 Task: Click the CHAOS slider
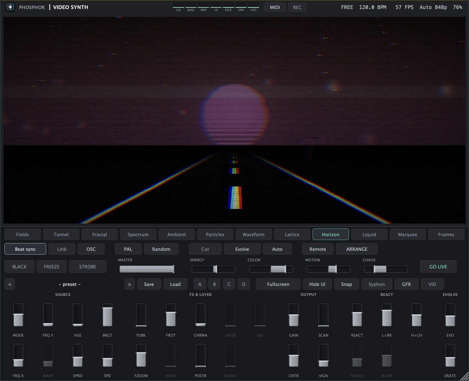pyautogui.click(x=386, y=269)
